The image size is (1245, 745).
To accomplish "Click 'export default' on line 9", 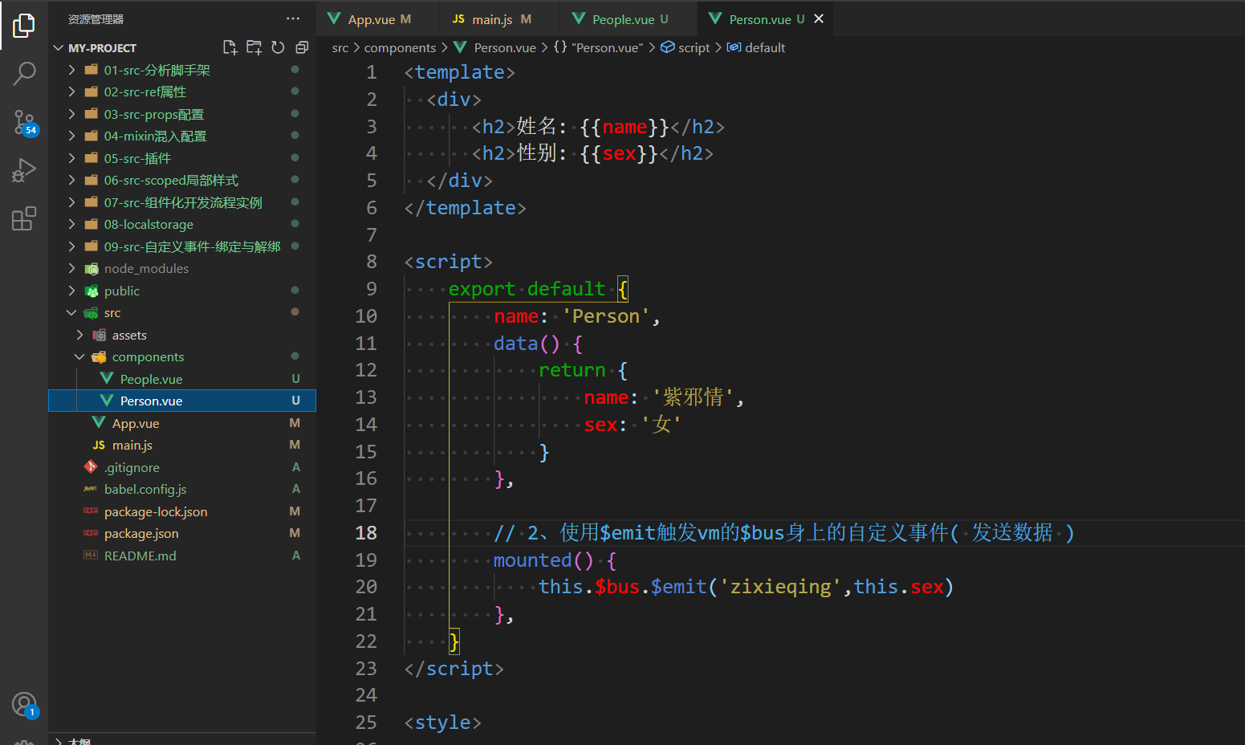I will pos(527,288).
